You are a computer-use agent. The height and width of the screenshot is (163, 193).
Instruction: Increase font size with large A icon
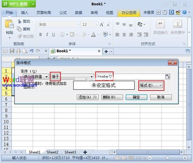coord(102,25)
